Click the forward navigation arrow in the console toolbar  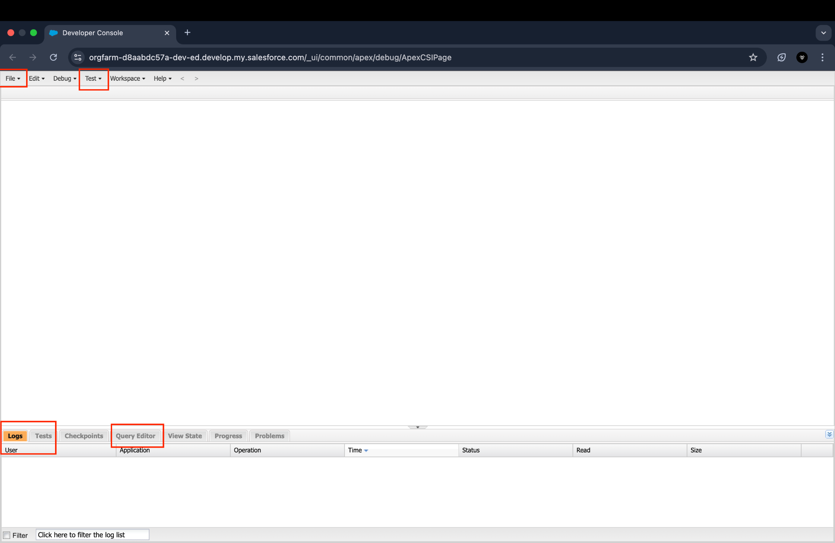(197, 78)
